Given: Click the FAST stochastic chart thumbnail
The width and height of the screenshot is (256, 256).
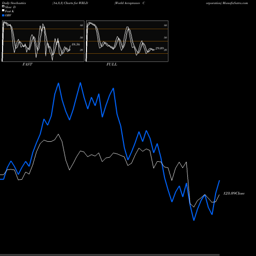Looking at the screenshot, I should coord(43,41).
